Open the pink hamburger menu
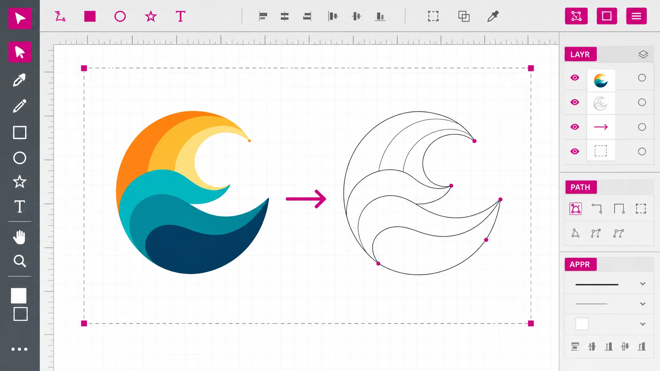Screen dimensions: 660x371 pos(636,16)
